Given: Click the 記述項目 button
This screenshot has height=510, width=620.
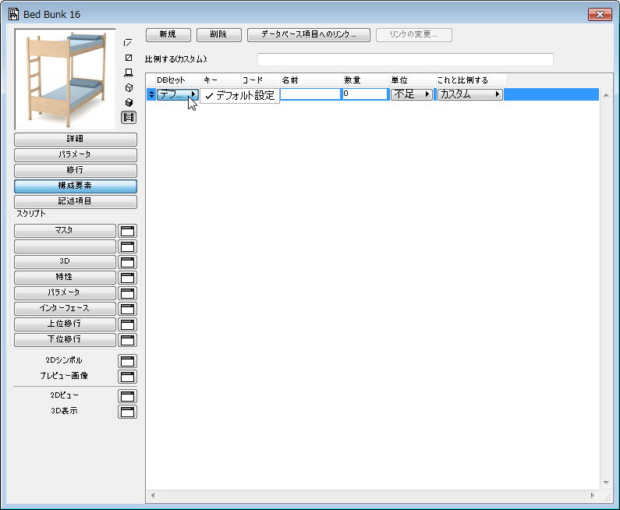Looking at the screenshot, I should pyautogui.click(x=76, y=202).
